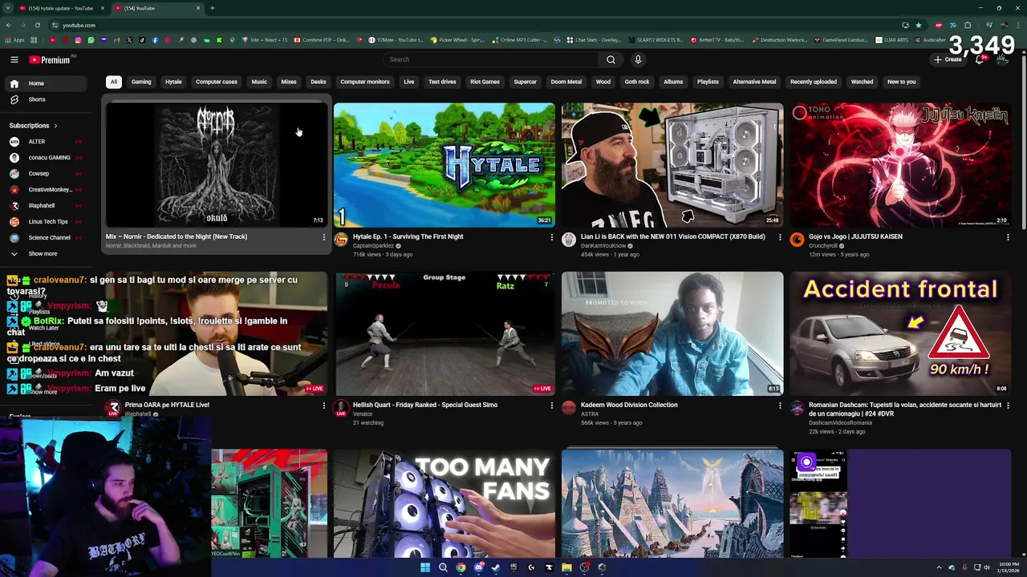Open more options for Lian Li video
The width and height of the screenshot is (1027, 577).
pos(779,237)
